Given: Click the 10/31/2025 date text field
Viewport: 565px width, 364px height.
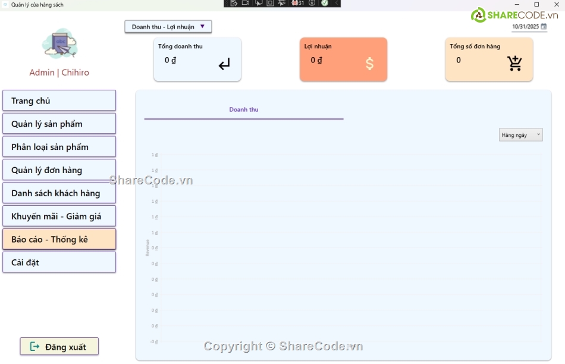Looking at the screenshot, I should click(x=525, y=27).
